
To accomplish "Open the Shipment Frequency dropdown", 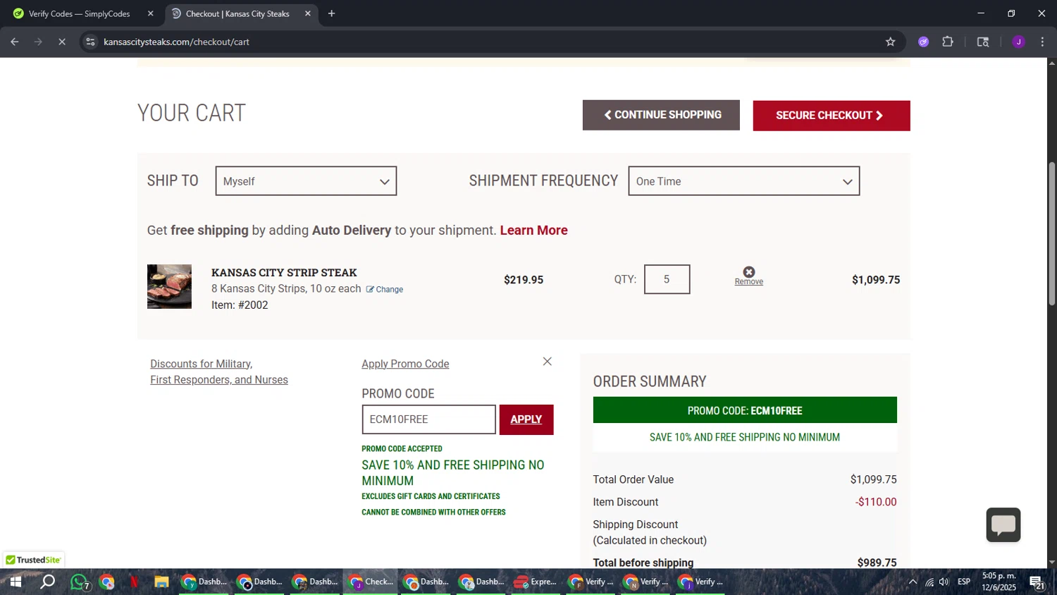I will [743, 181].
